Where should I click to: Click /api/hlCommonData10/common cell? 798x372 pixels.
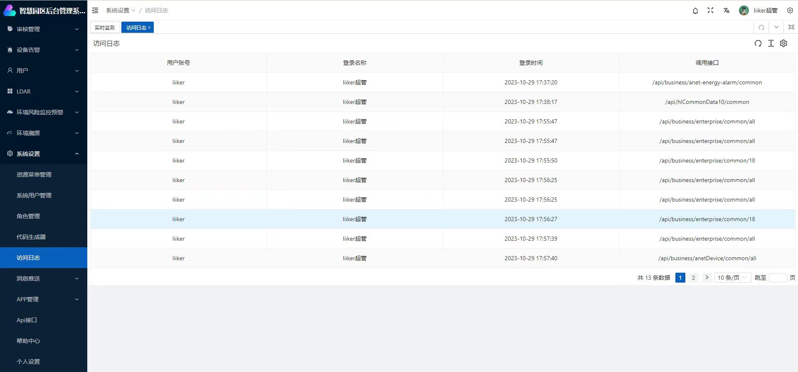[x=707, y=102]
